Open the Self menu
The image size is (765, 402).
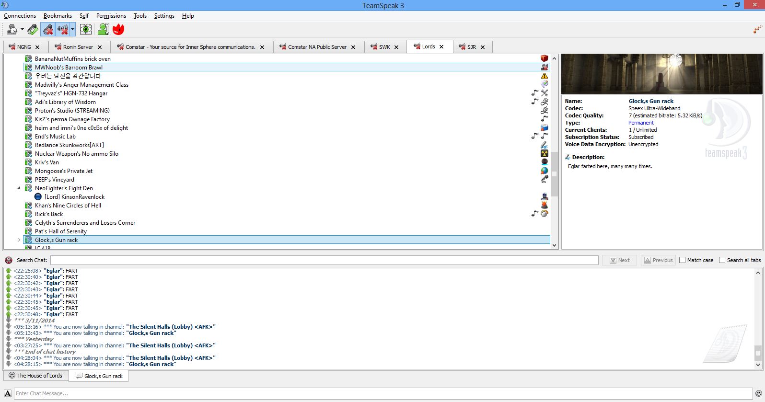click(84, 16)
